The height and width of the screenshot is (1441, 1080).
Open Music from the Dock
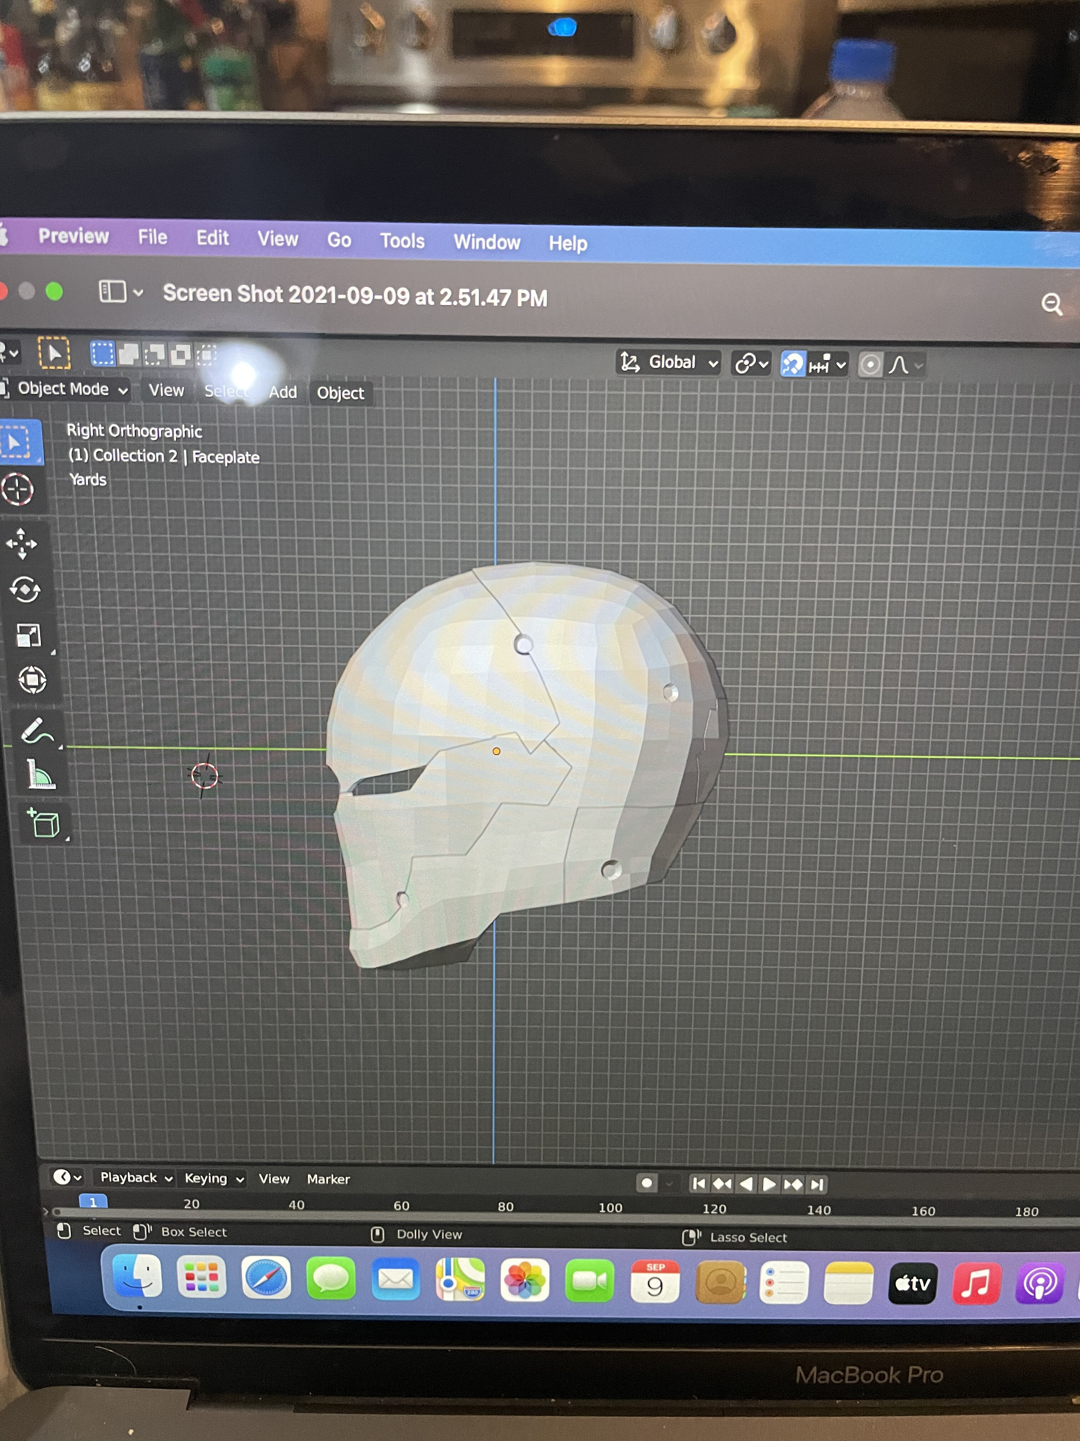click(976, 1285)
